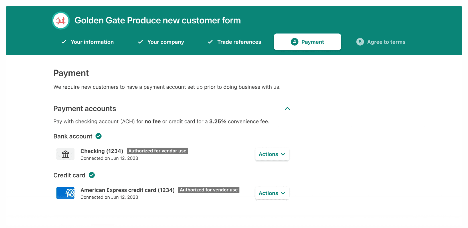Image resolution: width=468 pixels, height=228 pixels.
Task: Click the step 5 number badge
Action: pos(360,42)
